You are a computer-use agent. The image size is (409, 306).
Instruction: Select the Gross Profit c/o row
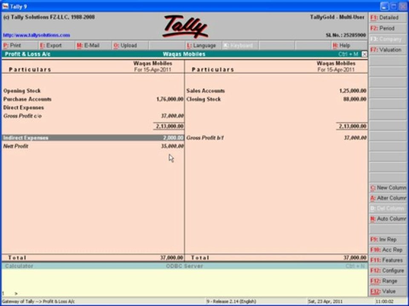click(x=93, y=116)
